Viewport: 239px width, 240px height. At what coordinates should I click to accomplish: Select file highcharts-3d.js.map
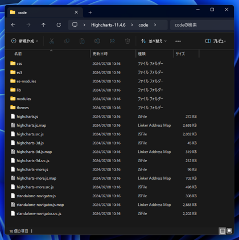[34, 152]
